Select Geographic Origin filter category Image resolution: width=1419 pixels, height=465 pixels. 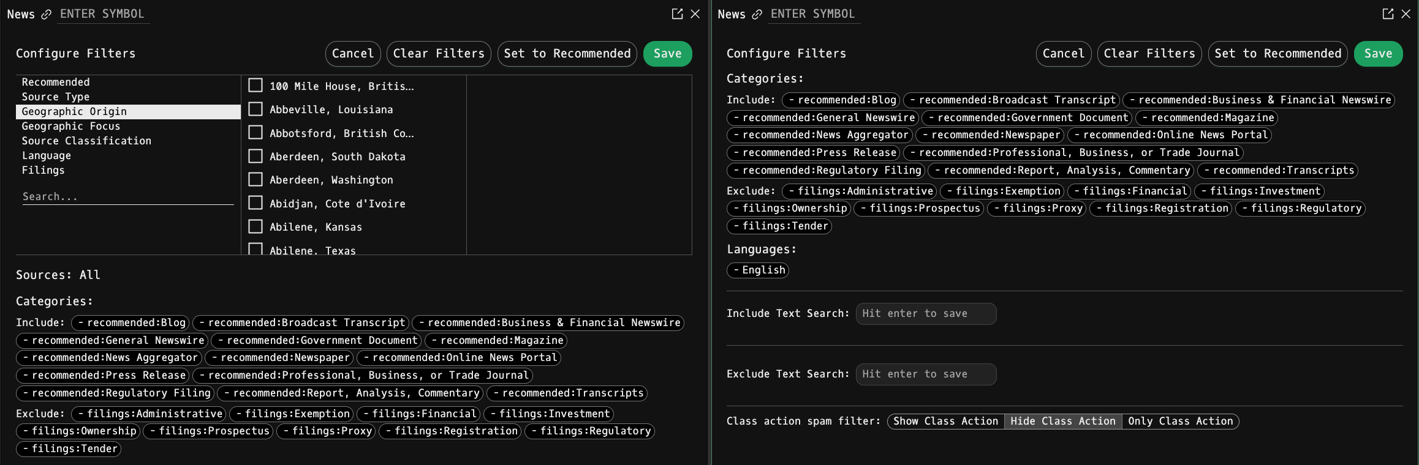click(x=128, y=111)
